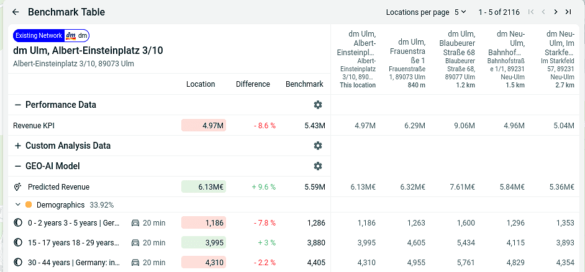The image size is (585, 272).
Task: Click half-circle icon of 30 - 44 years row
Action: (17, 262)
